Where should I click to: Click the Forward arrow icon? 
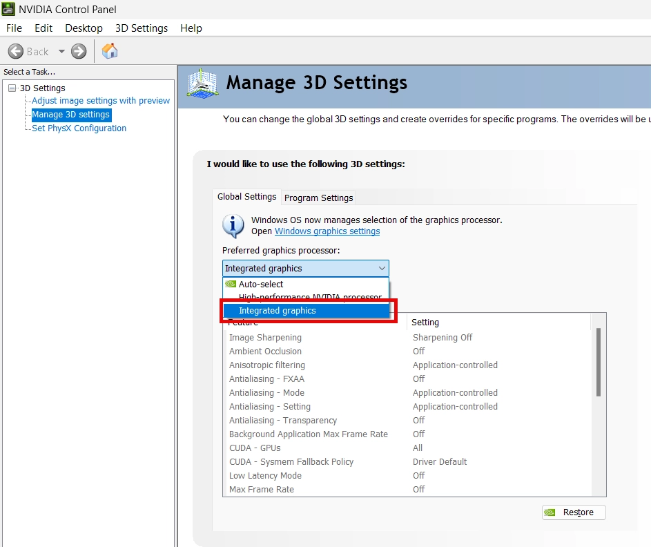79,51
